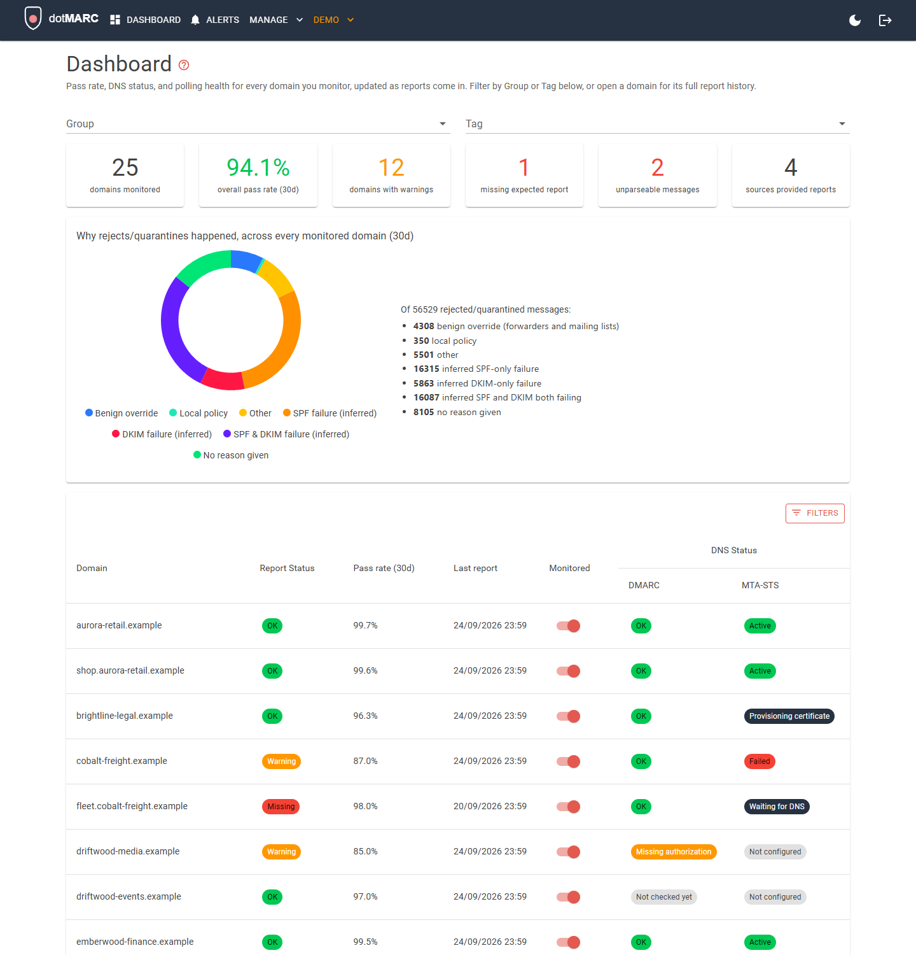Toggle monitoring for shop.aurora-retail.example
Image resolution: width=916 pixels, height=955 pixels.
569,671
